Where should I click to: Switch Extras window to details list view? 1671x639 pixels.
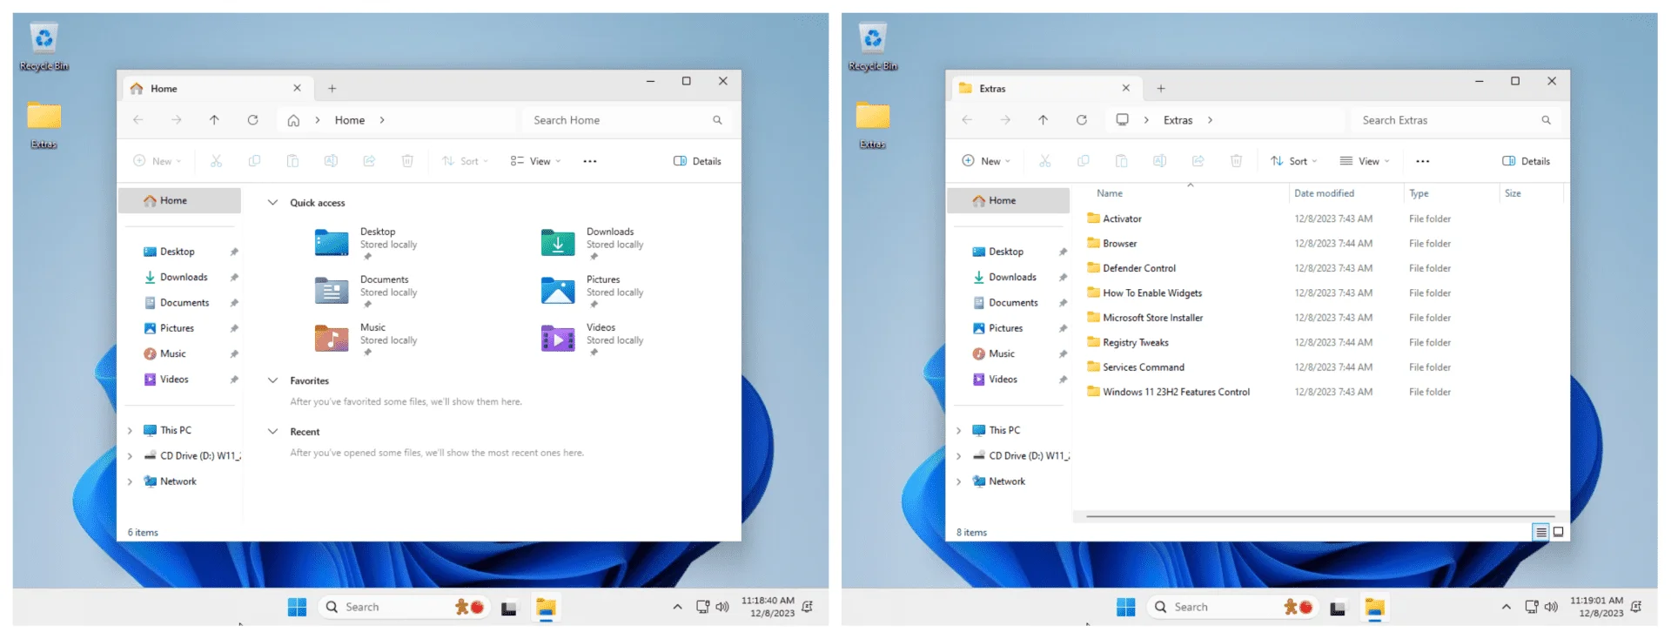[x=1540, y=532]
